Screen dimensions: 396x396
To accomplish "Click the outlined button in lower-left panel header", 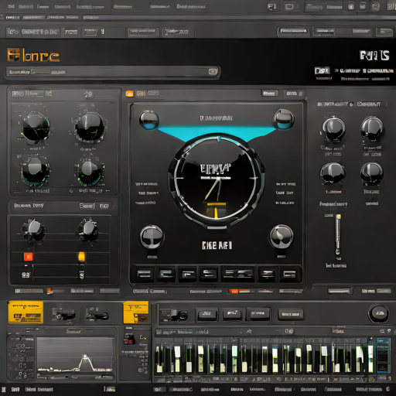I will click(87, 206).
